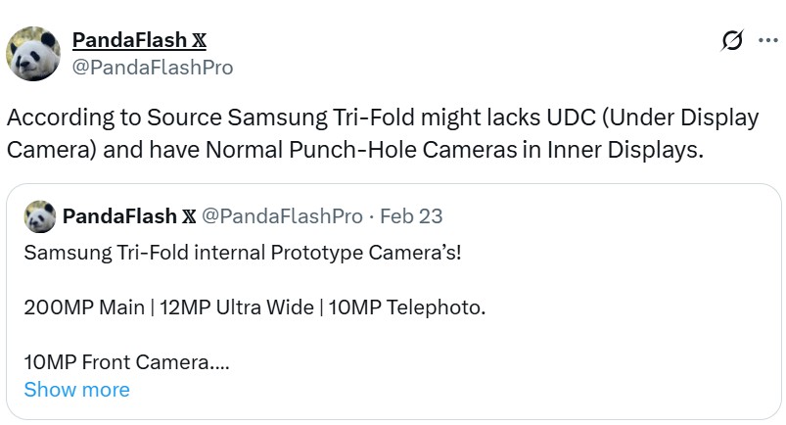Click the Grok slashed-circle icon
The height and width of the screenshot is (425, 786).
click(x=731, y=40)
